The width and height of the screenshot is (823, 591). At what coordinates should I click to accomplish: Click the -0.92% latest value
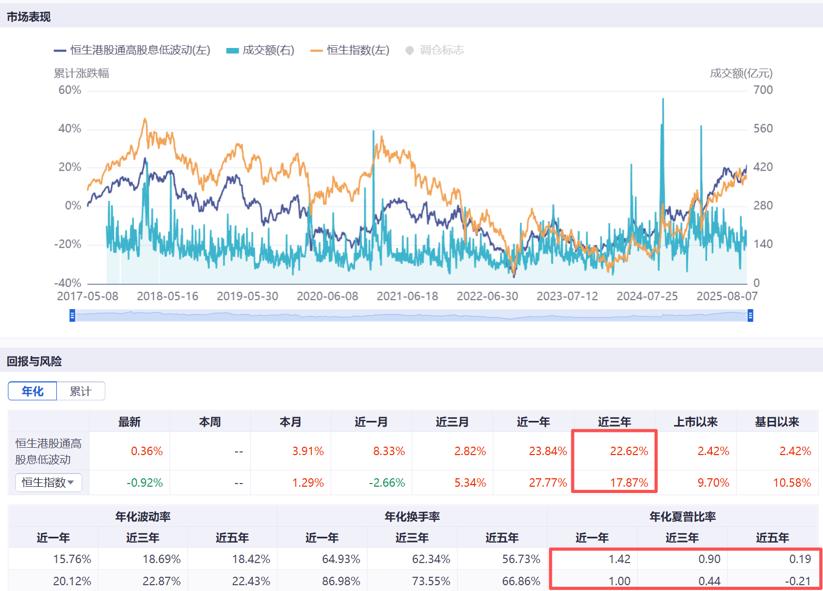coord(145,482)
